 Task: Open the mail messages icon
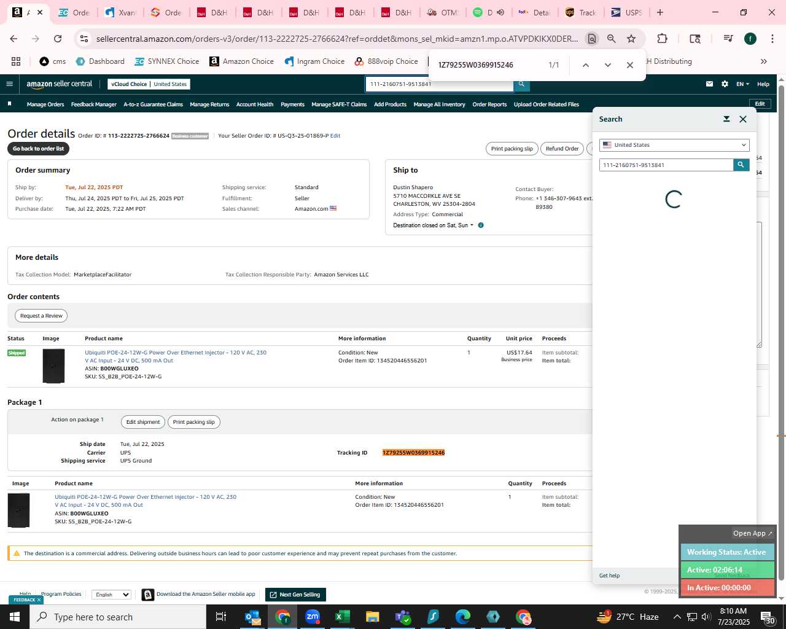(709, 84)
